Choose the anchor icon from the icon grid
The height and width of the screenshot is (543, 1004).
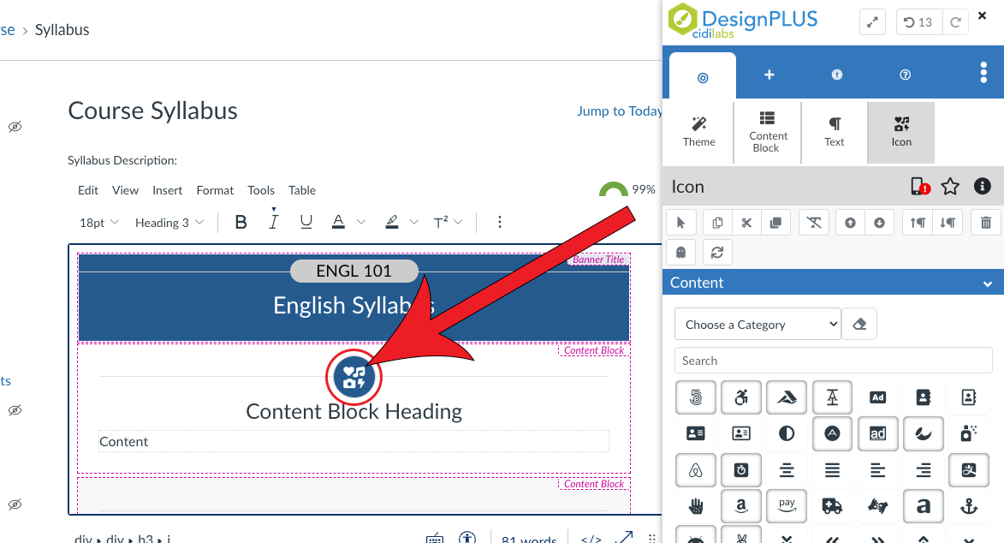971,506
